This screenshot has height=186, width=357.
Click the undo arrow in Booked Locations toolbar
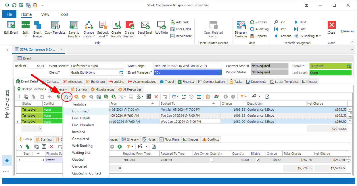[x=50, y=97]
